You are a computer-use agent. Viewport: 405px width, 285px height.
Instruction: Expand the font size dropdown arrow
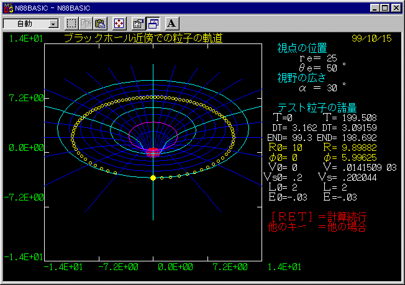point(53,24)
